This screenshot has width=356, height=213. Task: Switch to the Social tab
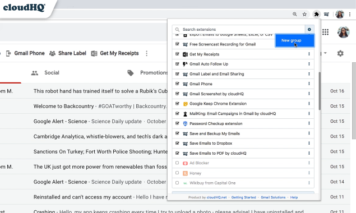tap(45, 73)
